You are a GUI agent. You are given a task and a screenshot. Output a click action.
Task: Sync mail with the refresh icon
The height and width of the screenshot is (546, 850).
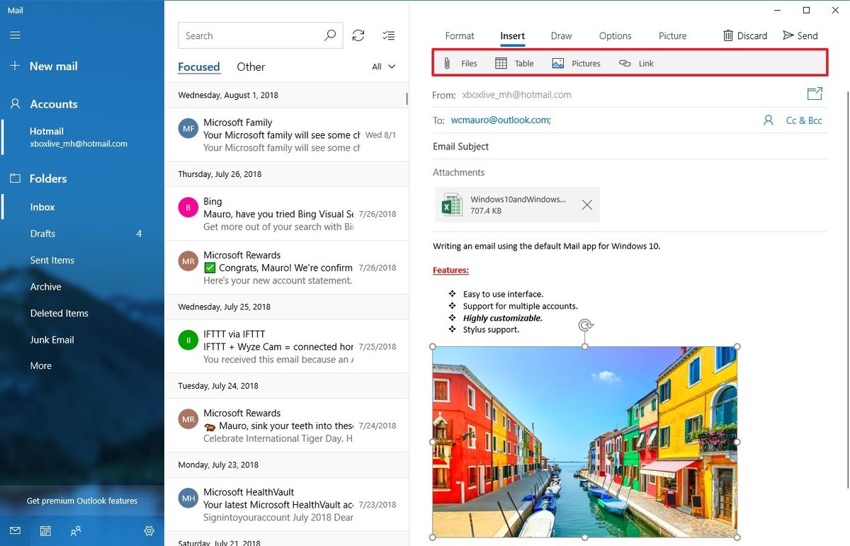pyautogui.click(x=358, y=35)
